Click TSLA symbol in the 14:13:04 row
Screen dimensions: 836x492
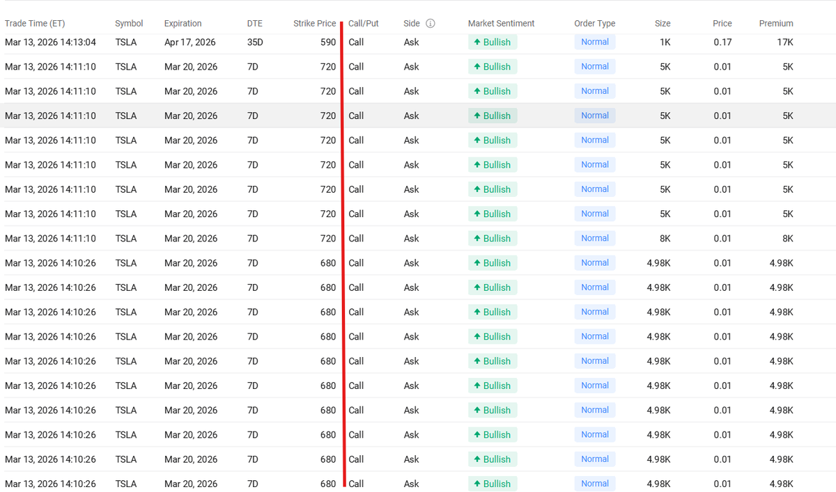click(126, 42)
